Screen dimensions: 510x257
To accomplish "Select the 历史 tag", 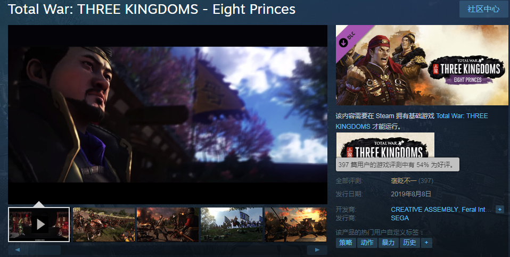I will tap(409, 243).
